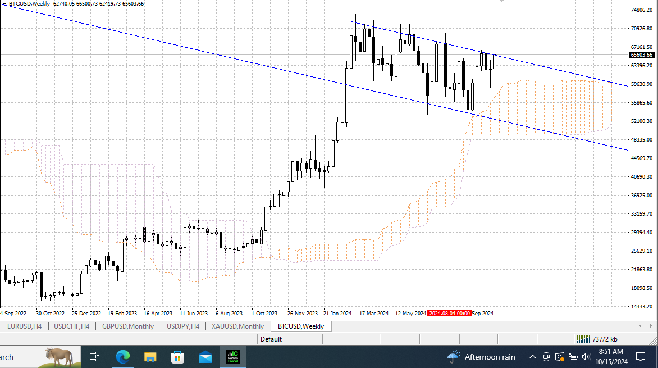
Task: Open the IC Markets MetaTrader taskbar icon
Action: [x=233, y=357]
